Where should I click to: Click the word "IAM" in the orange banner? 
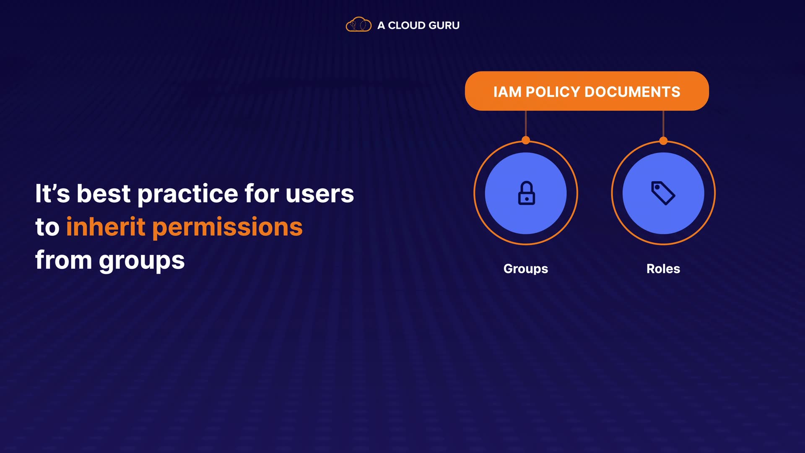[x=507, y=92]
